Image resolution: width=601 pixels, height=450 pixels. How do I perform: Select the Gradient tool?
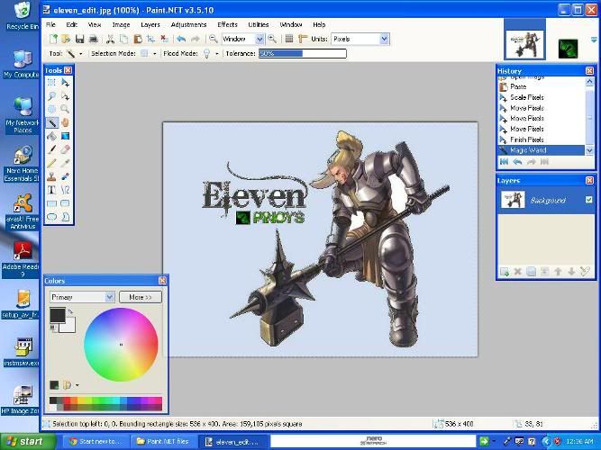65,136
